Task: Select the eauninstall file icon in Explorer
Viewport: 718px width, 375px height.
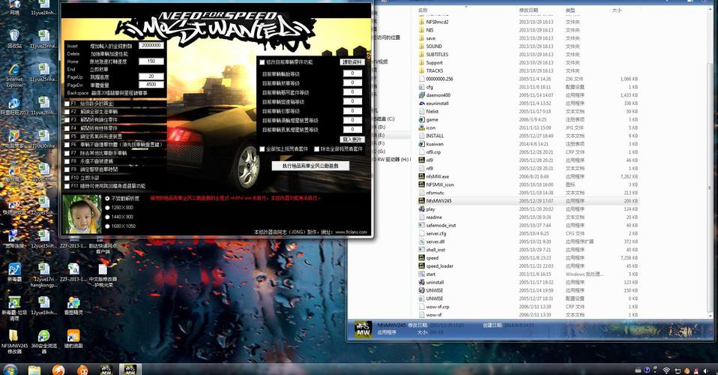Action: tap(422, 103)
